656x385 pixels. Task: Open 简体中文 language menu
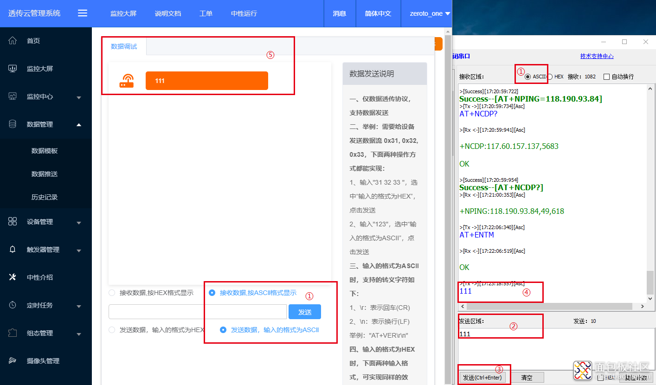[378, 13]
